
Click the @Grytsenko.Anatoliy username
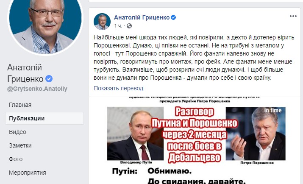(x=37, y=89)
